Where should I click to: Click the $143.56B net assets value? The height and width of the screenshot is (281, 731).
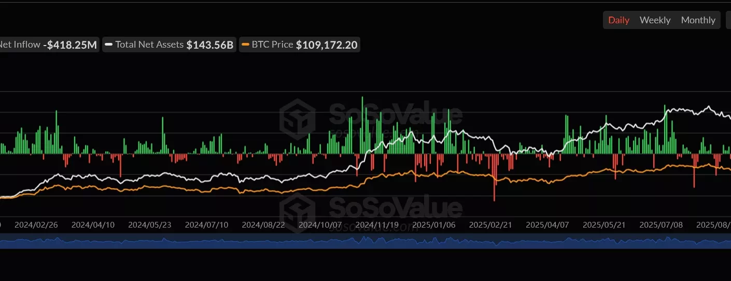click(209, 45)
